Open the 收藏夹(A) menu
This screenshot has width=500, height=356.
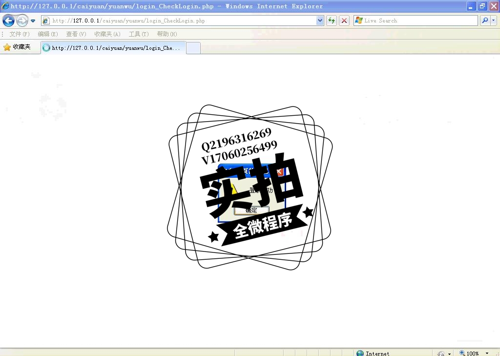pos(107,34)
